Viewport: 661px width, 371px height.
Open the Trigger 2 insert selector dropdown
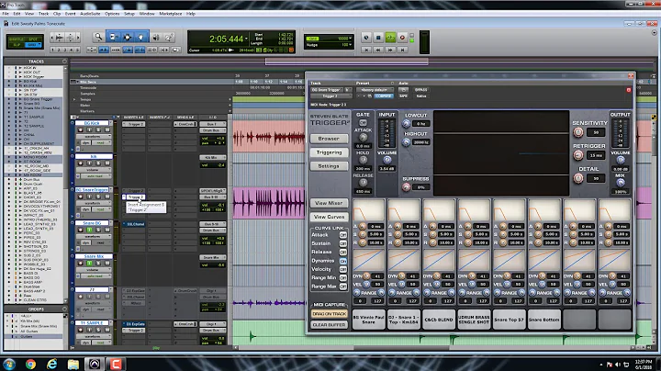pyautogui.click(x=330, y=96)
